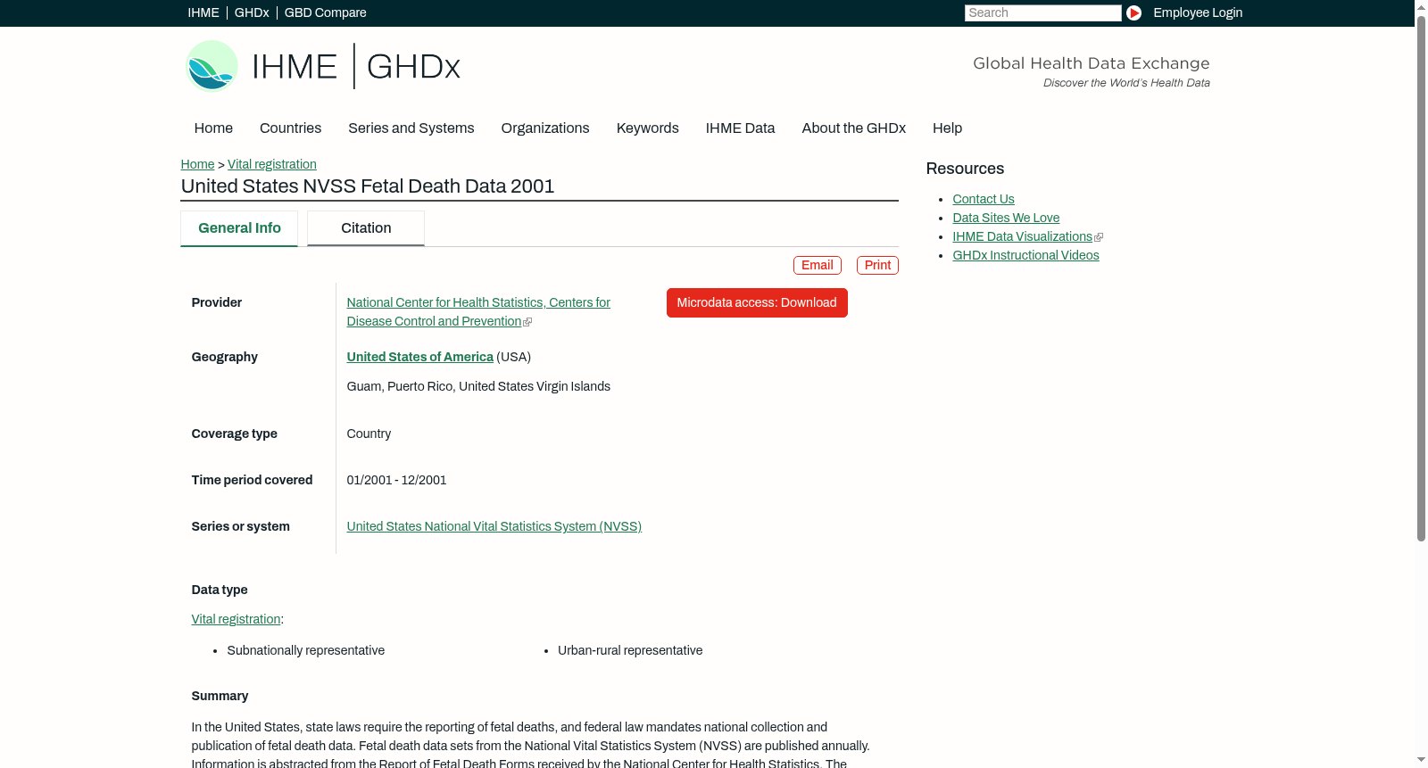Click inside the Search input field
1428x768 pixels.
tap(1042, 12)
